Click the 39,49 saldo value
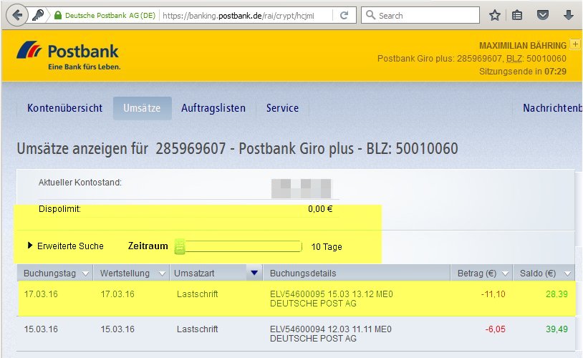The height and width of the screenshot is (358, 583). click(556, 329)
